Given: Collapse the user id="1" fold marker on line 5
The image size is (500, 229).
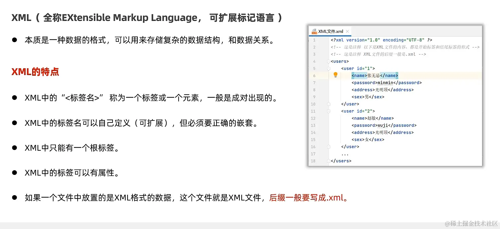Looking at the screenshot, I should pyautogui.click(x=329, y=69).
